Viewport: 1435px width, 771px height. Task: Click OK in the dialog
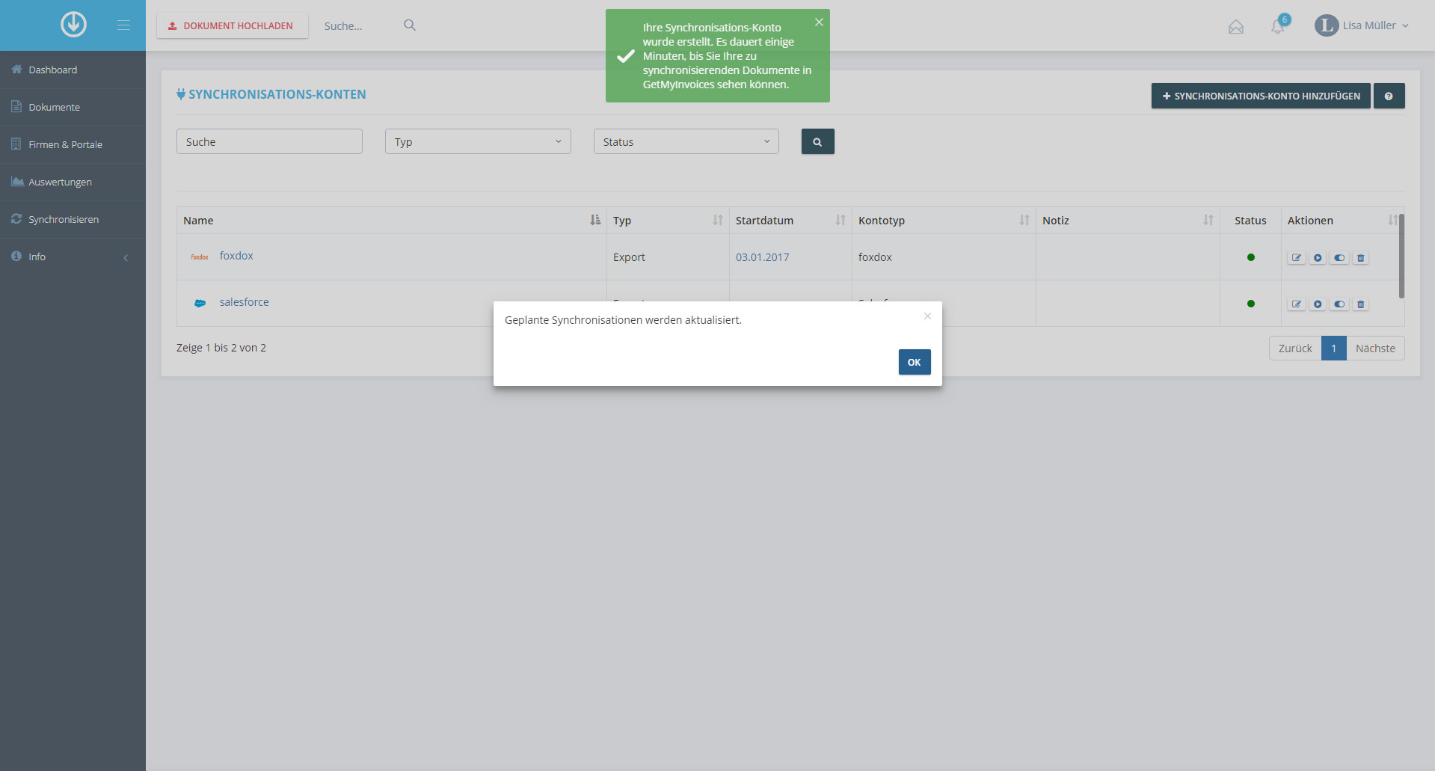pyautogui.click(x=914, y=362)
